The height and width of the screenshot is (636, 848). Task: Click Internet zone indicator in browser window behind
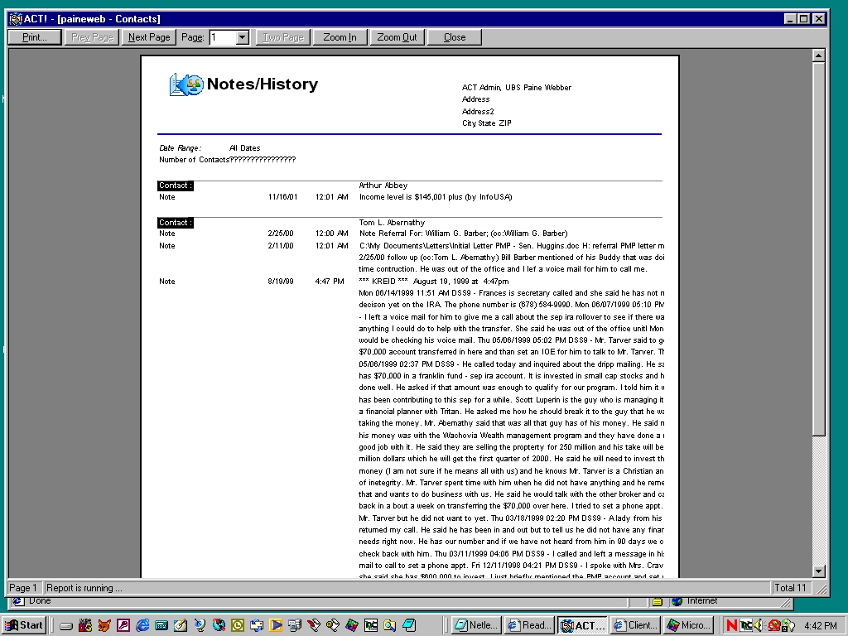(701, 601)
